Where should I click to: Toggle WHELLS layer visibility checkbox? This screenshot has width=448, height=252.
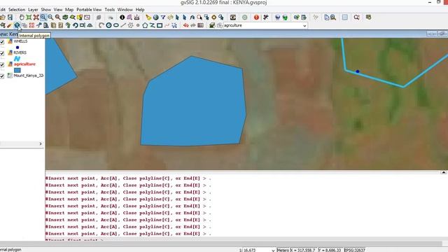pyautogui.click(x=2, y=42)
